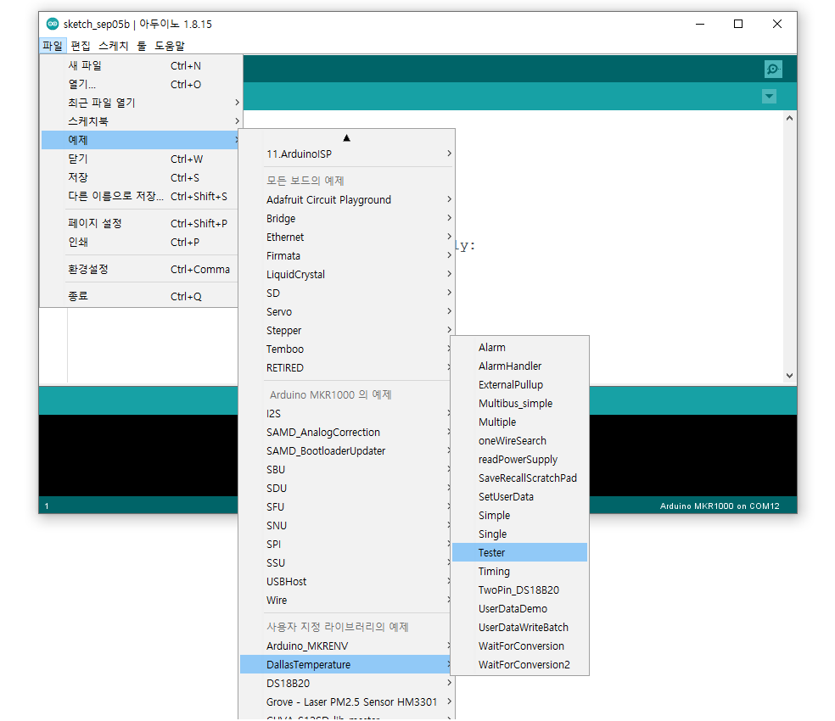Open the WaitForConversion2 example

(x=519, y=664)
